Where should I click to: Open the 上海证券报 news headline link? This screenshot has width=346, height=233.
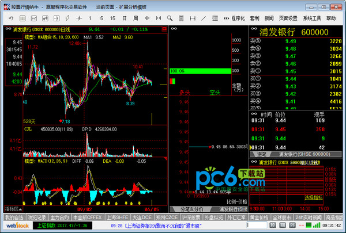pos(156,226)
